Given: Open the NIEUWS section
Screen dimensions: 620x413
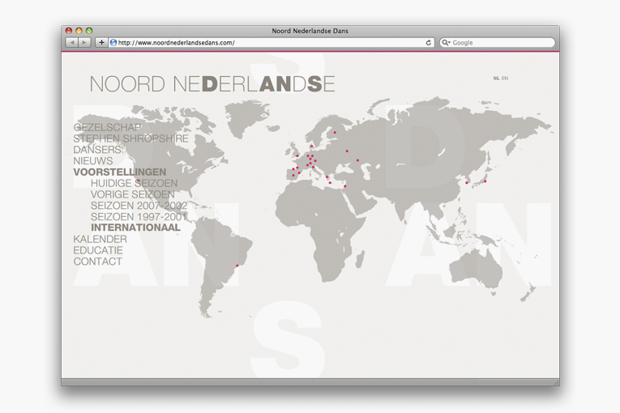Looking at the screenshot, I should click(x=93, y=161).
